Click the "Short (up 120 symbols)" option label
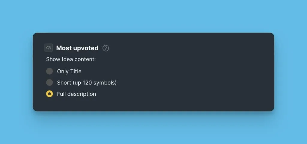The image size is (307, 144). [87, 83]
